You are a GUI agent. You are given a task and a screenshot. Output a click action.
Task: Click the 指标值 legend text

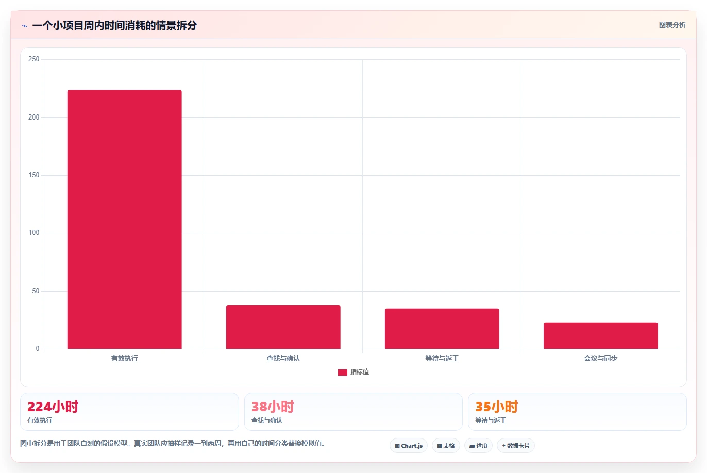point(360,372)
